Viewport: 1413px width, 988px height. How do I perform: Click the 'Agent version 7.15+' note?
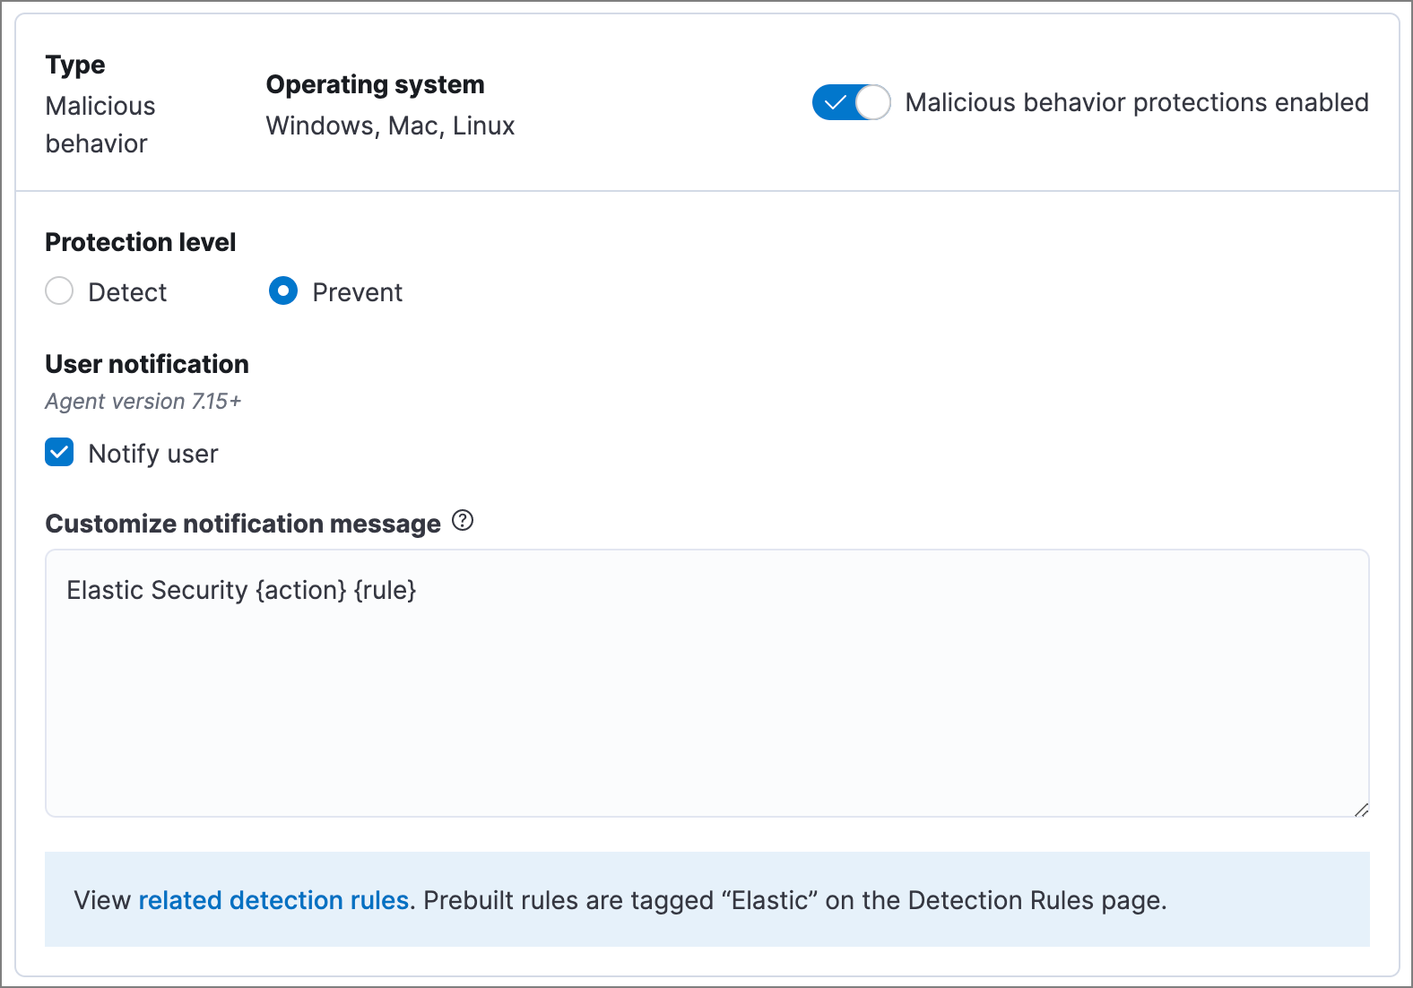143,401
